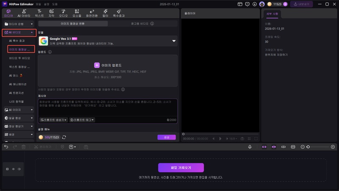This screenshot has height=191, width=339.
Task: Click the shield marker icon in timeline toolbar
Action: point(62,147)
